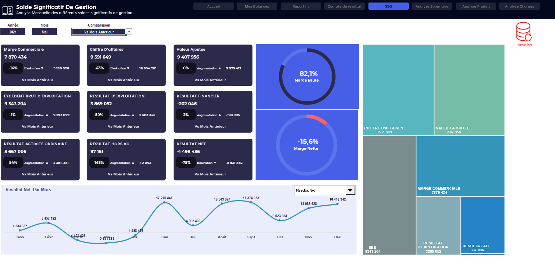555x262 pixels.
Task: Click the Resultat Net -75% badge
Action: 186,162
